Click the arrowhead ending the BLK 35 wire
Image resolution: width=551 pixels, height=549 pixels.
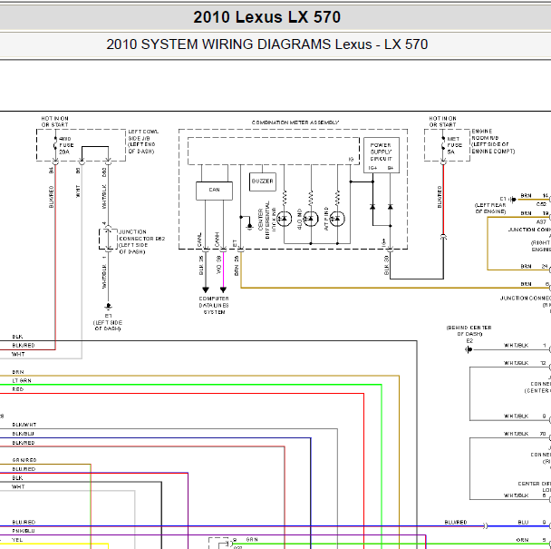pyautogui.click(x=206, y=289)
